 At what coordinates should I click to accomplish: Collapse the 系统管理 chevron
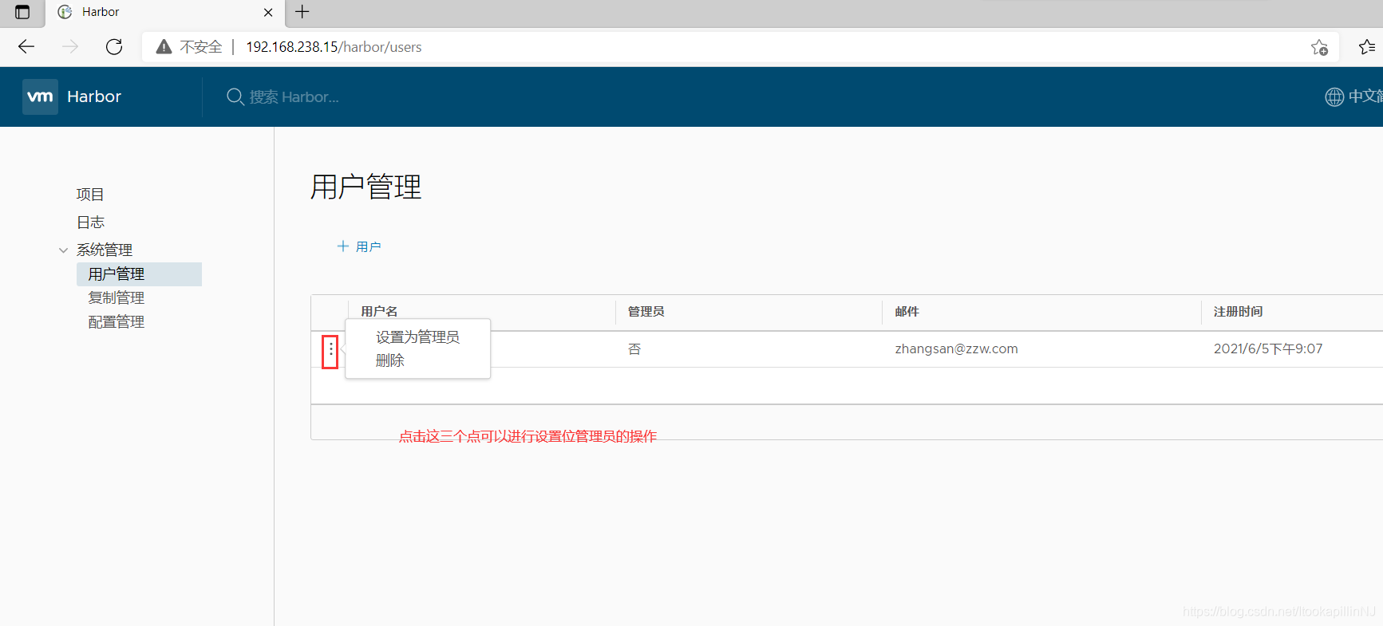63,250
